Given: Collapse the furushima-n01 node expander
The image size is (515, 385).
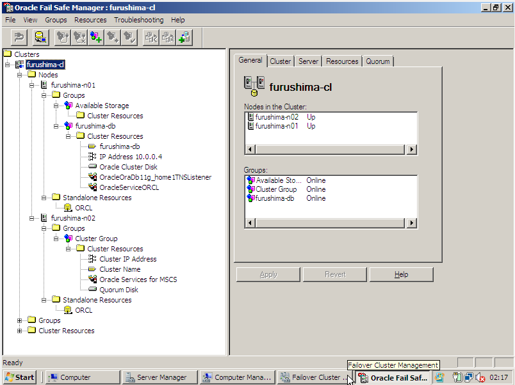Looking at the screenshot, I should coord(31,85).
